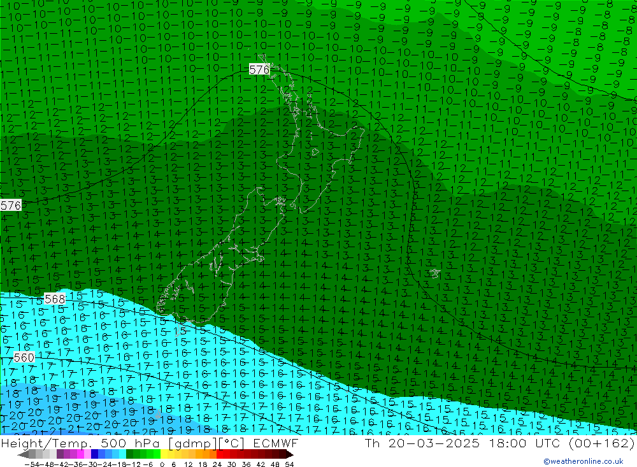637x467 pixels.
Task: Open the weatheronline.co.uk copyright link
Action: (583, 461)
